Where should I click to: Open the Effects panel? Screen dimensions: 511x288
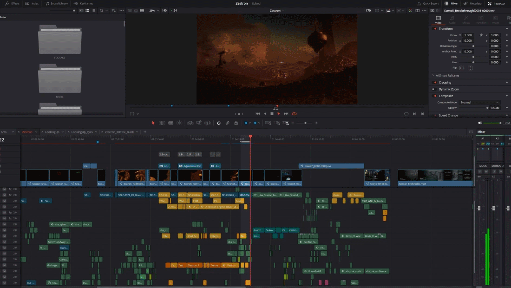click(x=12, y=3)
